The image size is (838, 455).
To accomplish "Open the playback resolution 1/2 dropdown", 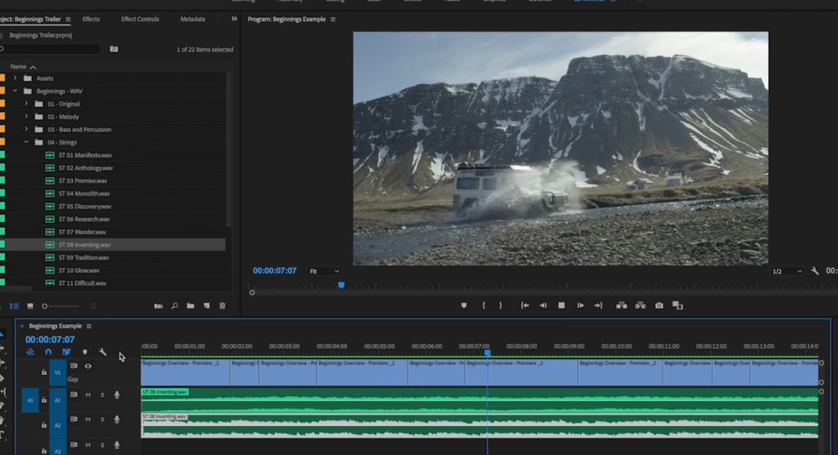I will click(x=787, y=271).
